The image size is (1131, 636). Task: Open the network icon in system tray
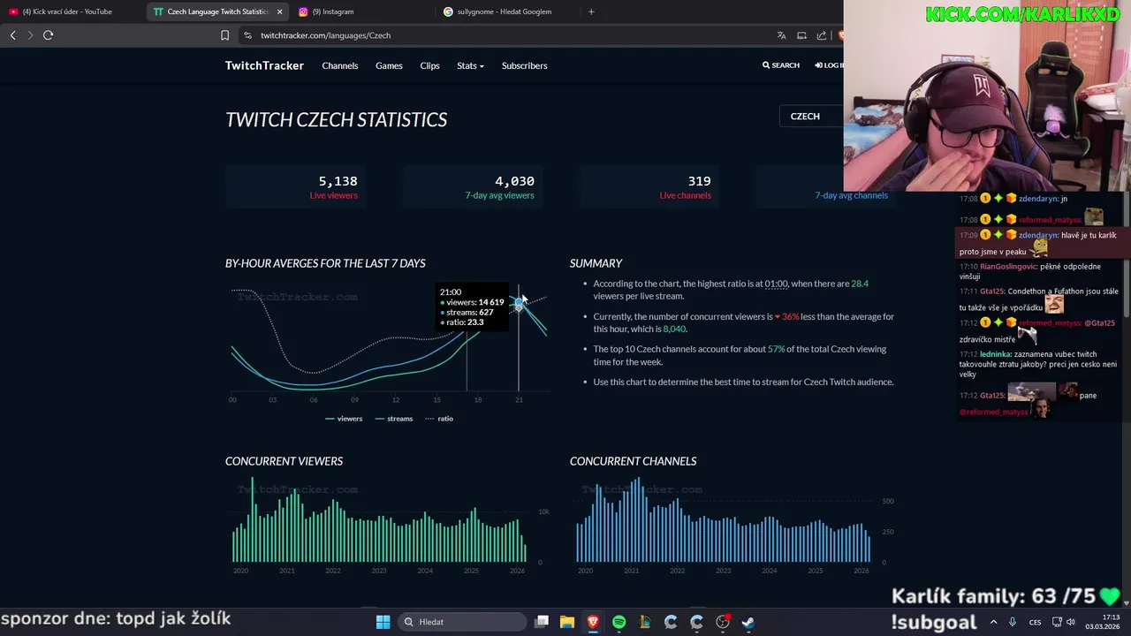[1057, 622]
